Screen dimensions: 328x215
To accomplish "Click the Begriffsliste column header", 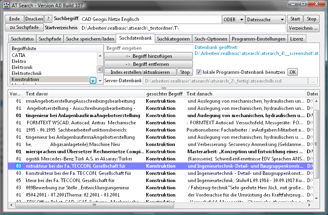I will point(53,49).
